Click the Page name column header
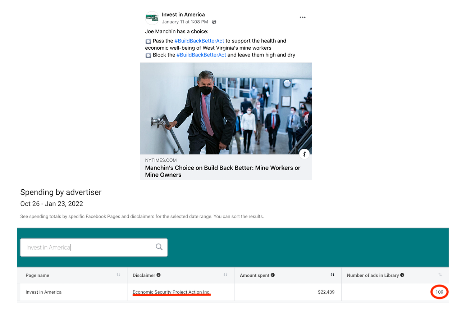The image size is (466, 311). click(37, 275)
